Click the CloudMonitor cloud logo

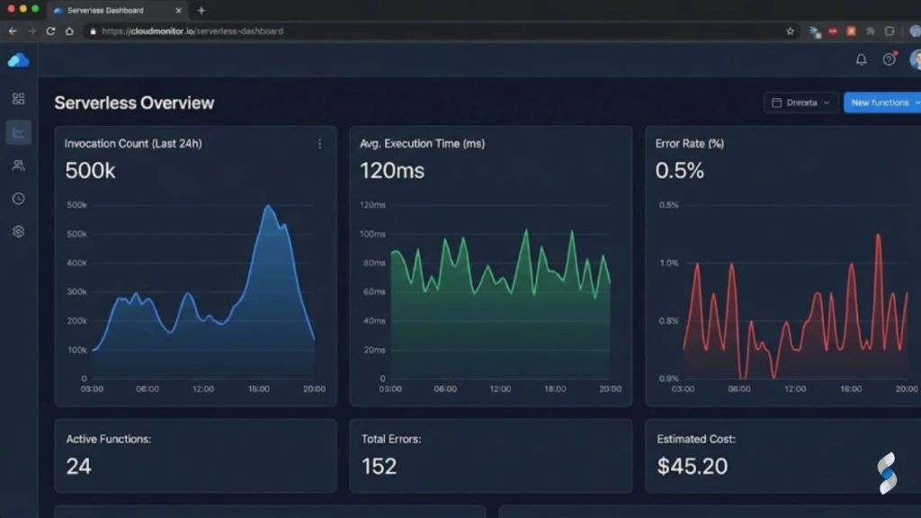[x=20, y=59]
